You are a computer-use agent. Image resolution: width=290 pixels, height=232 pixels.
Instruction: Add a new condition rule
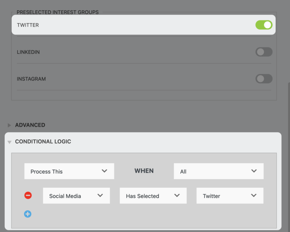point(28,214)
